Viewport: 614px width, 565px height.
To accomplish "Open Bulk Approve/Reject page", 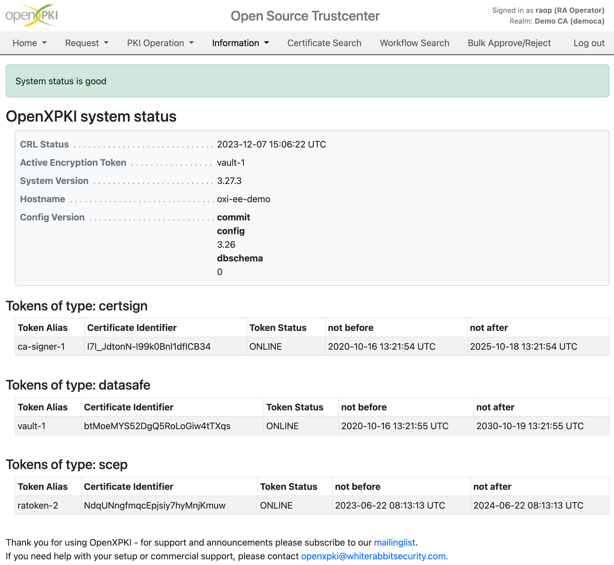I will [509, 43].
